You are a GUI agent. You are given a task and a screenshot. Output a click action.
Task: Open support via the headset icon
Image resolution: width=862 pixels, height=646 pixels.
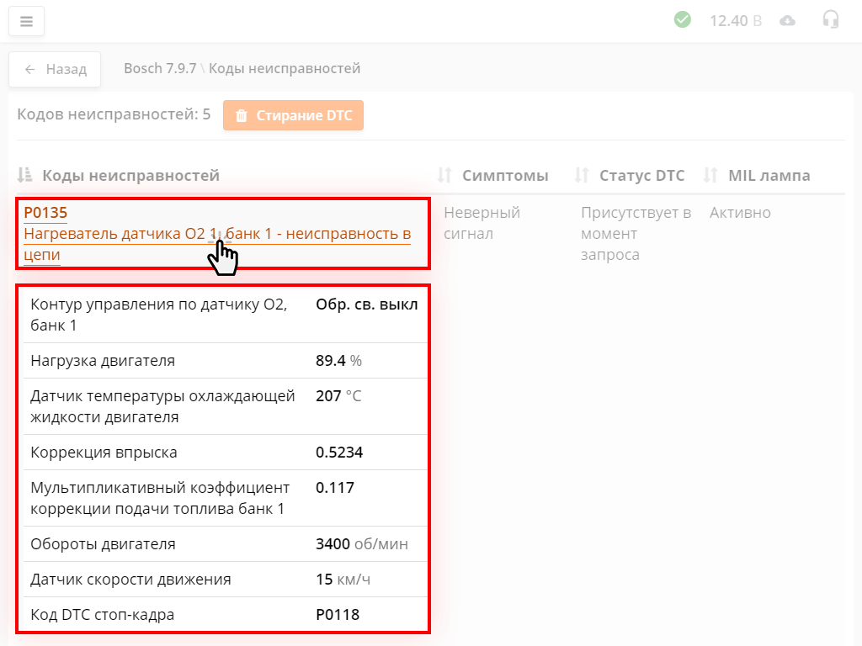tap(831, 19)
